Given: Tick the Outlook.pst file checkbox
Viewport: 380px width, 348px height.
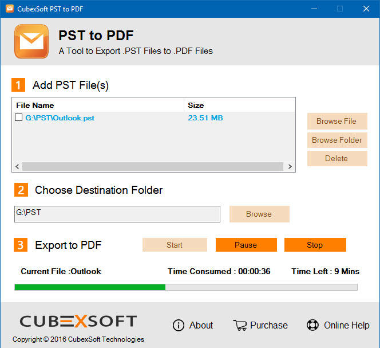Looking at the screenshot, I should pyautogui.click(x=19, y=118).
